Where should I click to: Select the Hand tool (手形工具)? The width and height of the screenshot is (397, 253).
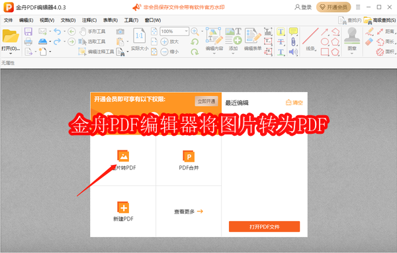(x=93, y=31)
